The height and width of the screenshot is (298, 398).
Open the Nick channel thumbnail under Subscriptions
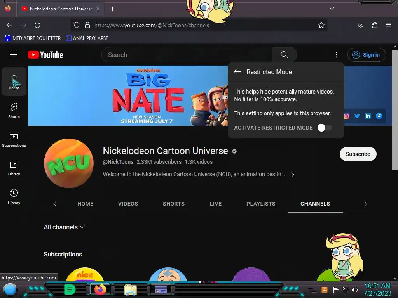[85, 274]
